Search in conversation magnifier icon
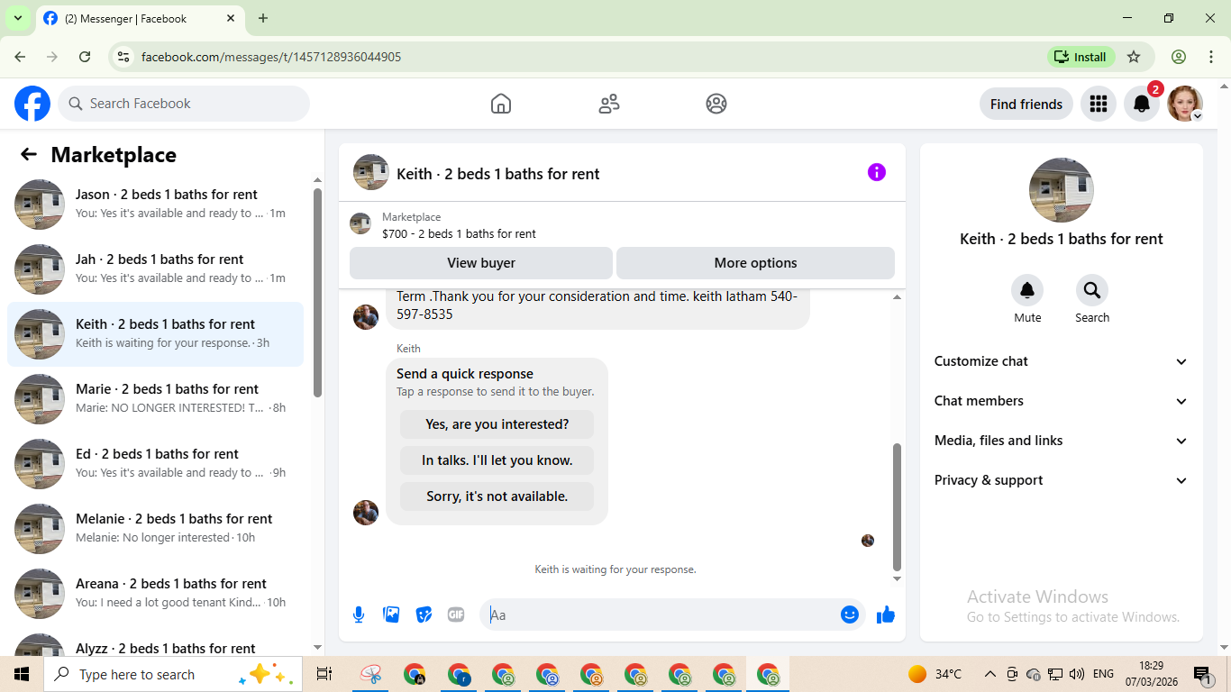The image size is (1231, 692). pos(1092,290)
